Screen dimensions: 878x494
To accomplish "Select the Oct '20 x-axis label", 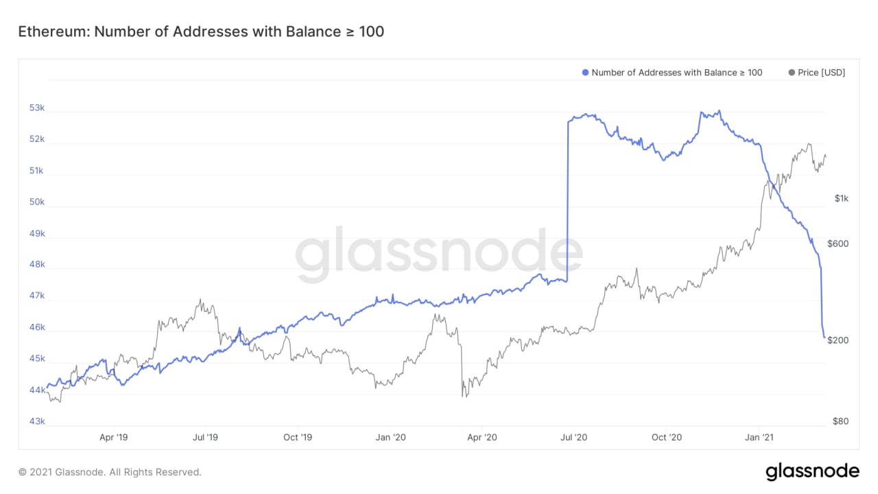I will (667, 436).
